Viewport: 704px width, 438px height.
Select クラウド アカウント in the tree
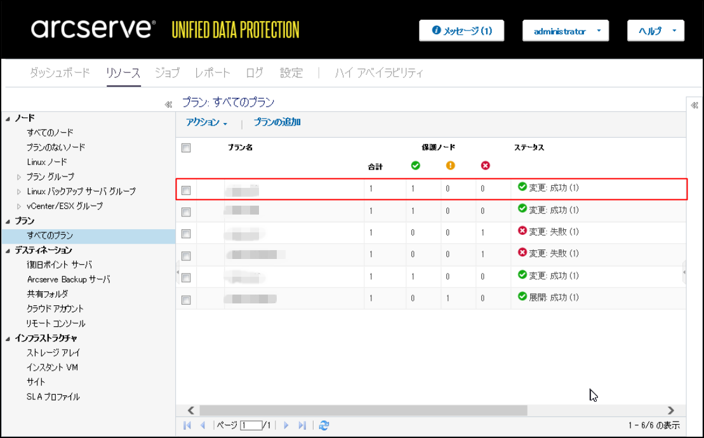(x=55, y=309)
